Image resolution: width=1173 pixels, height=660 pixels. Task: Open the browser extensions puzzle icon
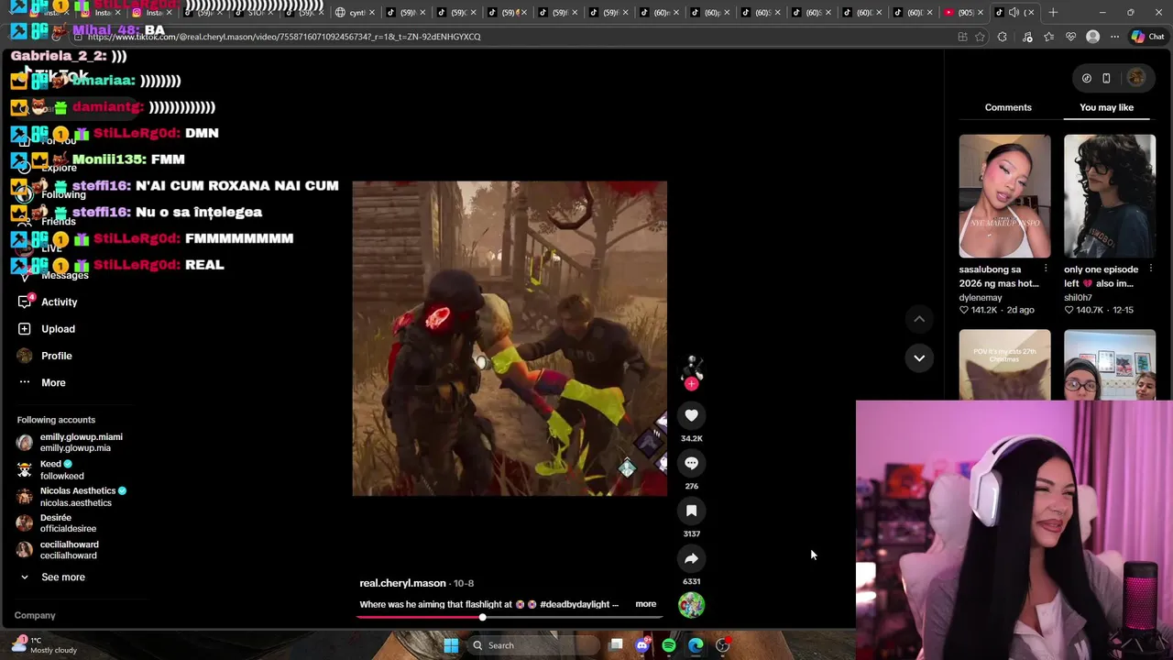point(1002,37)
